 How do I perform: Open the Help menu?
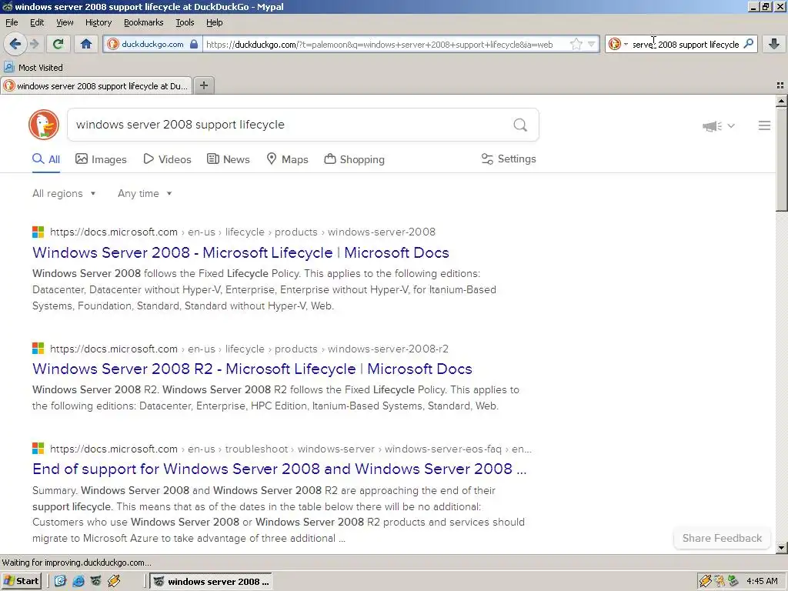click(x=215, y=22)
